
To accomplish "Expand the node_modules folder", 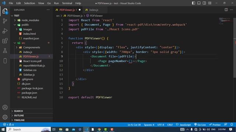I will (x=31, y=20).
